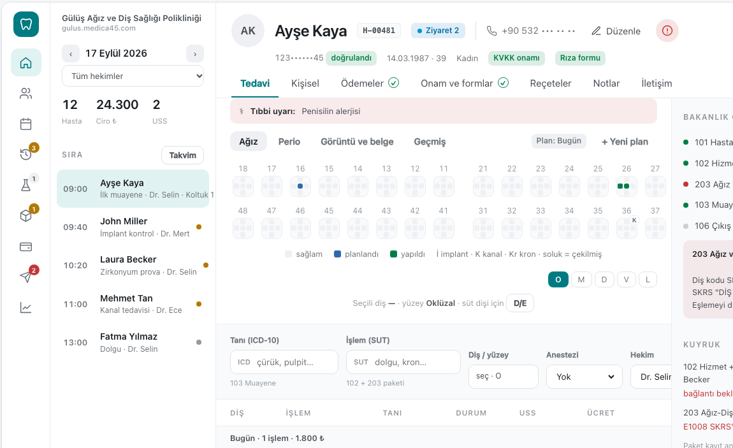The height and width of the screenshot is (448, 733).
Task: Open the Anestezi dropdown showing Yok
Action: pos(584,377)
